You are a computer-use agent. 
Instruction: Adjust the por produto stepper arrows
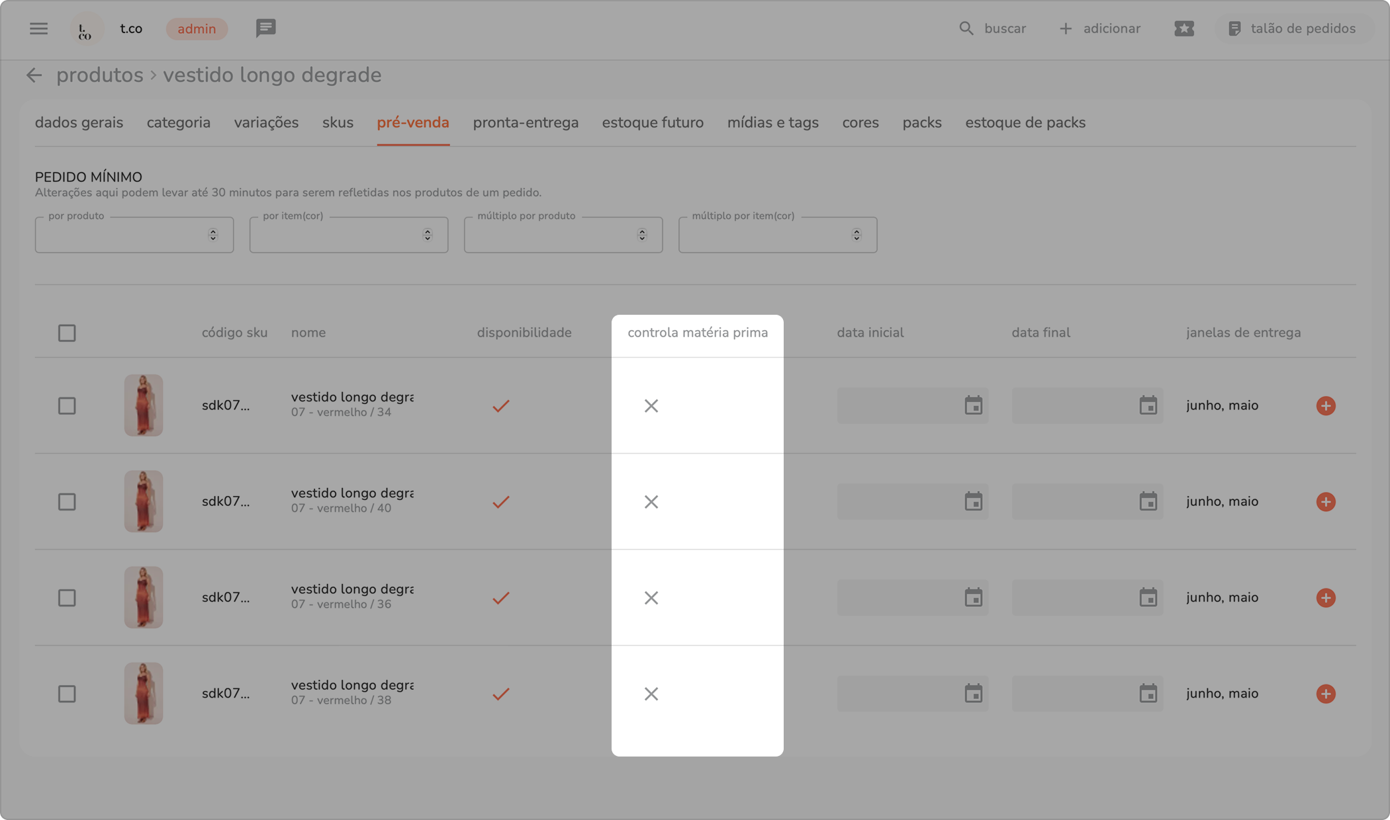coord(212,235)
